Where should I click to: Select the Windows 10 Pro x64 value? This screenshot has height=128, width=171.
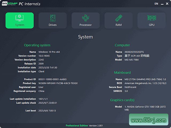pos(49,52)
